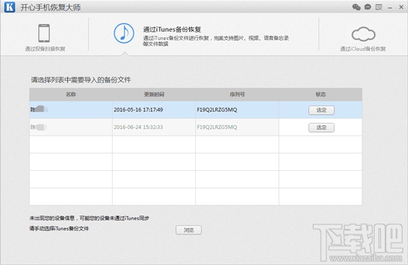
Task: Click the 未出现您的设备信息 notice text
Action: [x=89, y=218]
